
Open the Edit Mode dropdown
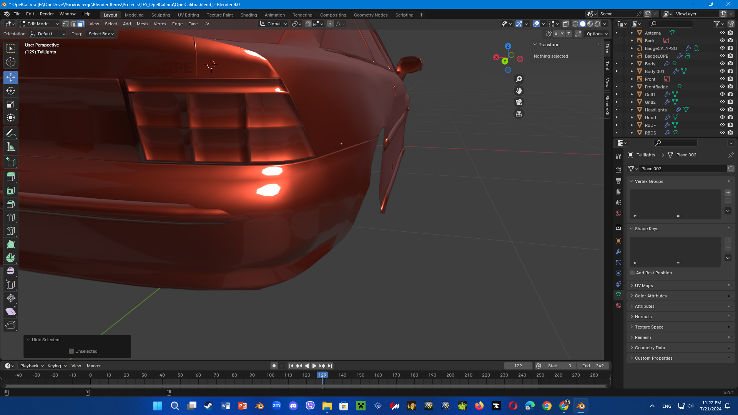39,24
